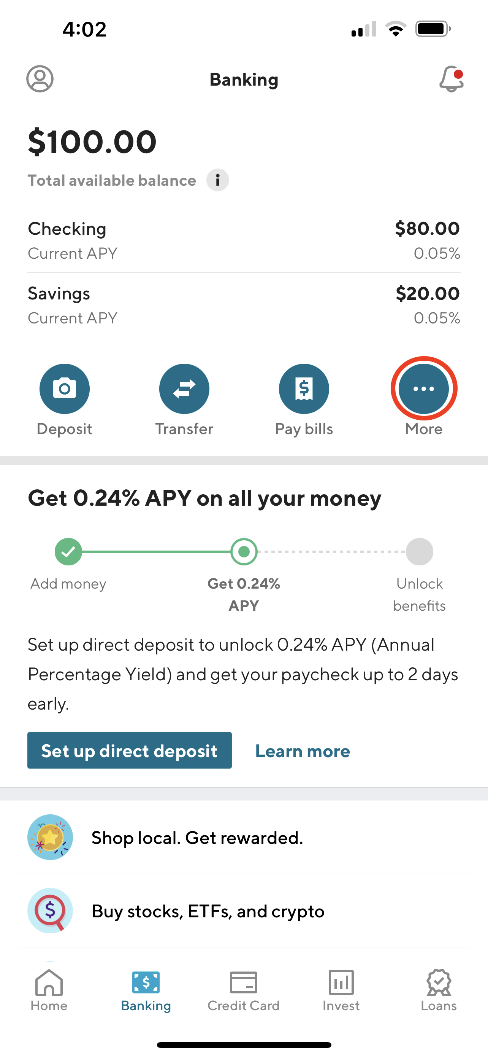Switch to the Home tab
This screenshot has height=1057, width=488.
pos(49,990)
